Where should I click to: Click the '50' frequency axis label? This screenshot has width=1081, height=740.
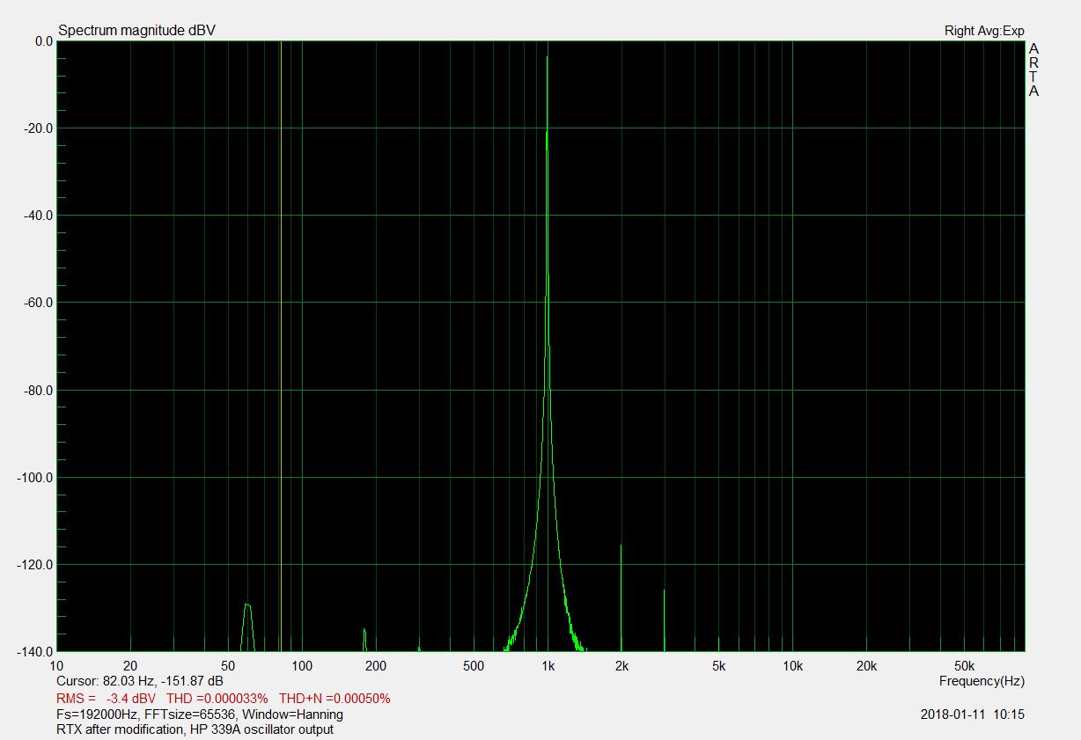pyautogui.click(x=228, y=666)
